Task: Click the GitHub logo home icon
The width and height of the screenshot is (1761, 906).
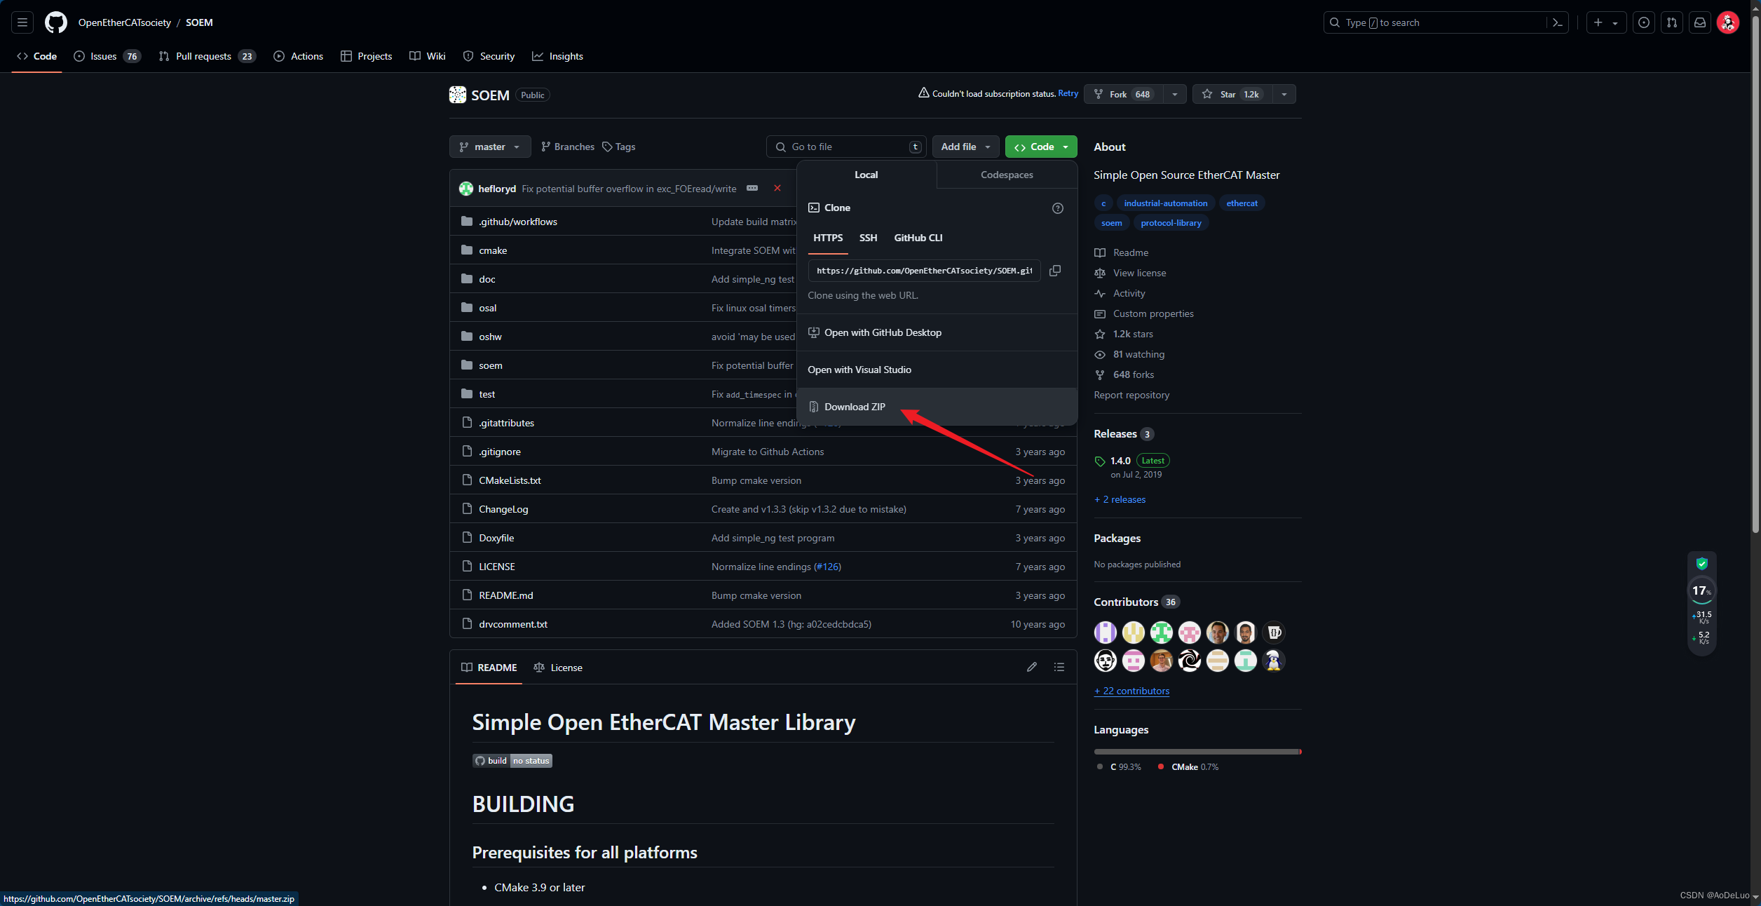Action: point(56,22)
